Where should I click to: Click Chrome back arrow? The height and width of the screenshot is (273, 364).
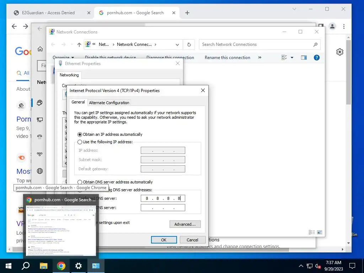(x=14, y=26)
